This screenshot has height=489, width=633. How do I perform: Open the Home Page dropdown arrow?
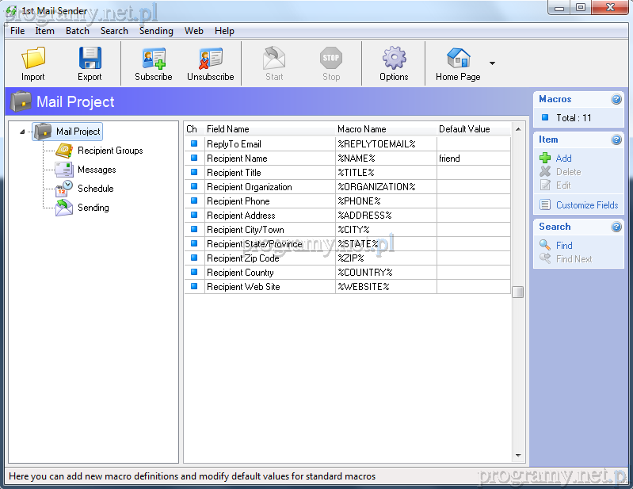(x=492, y=63)
